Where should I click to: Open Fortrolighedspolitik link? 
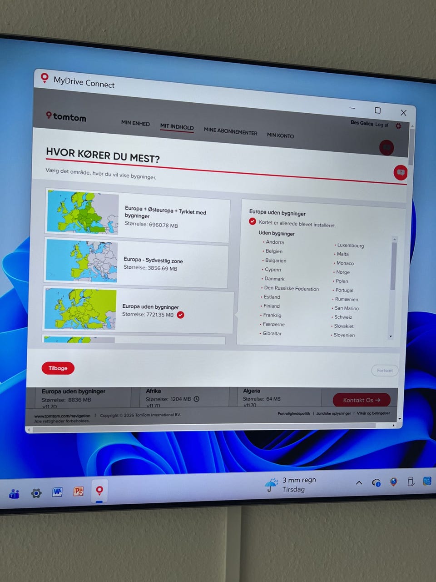click(294, 413)
